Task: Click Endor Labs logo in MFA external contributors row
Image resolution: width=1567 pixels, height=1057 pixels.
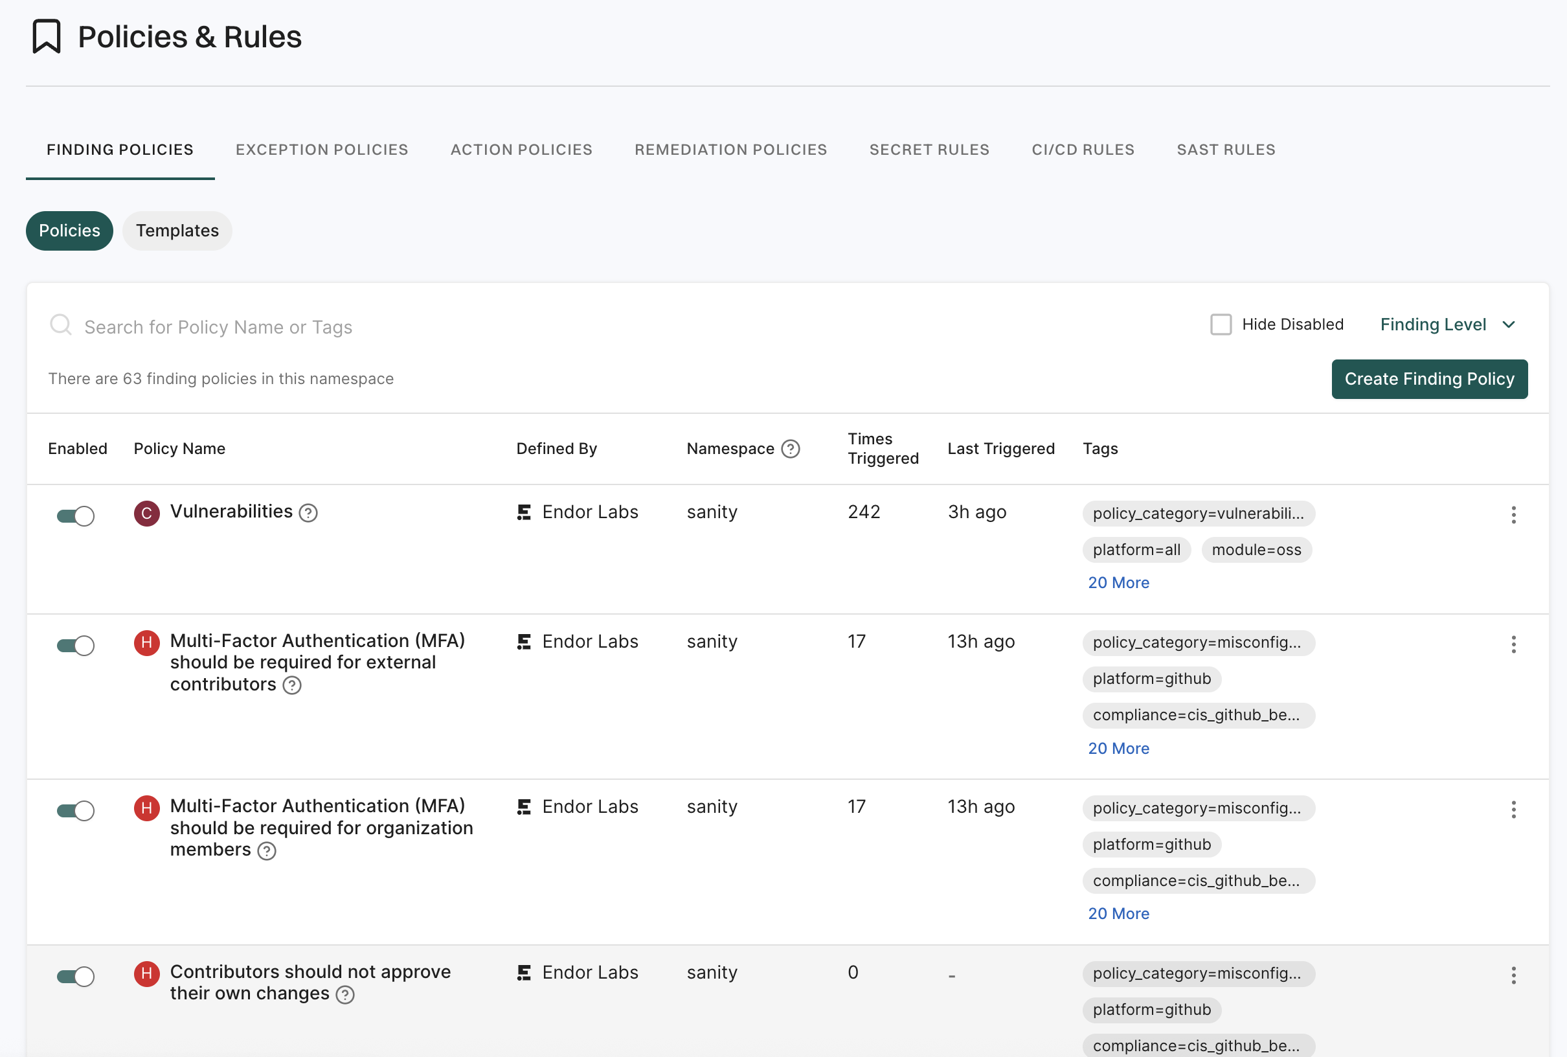Action: click(524, 642)
